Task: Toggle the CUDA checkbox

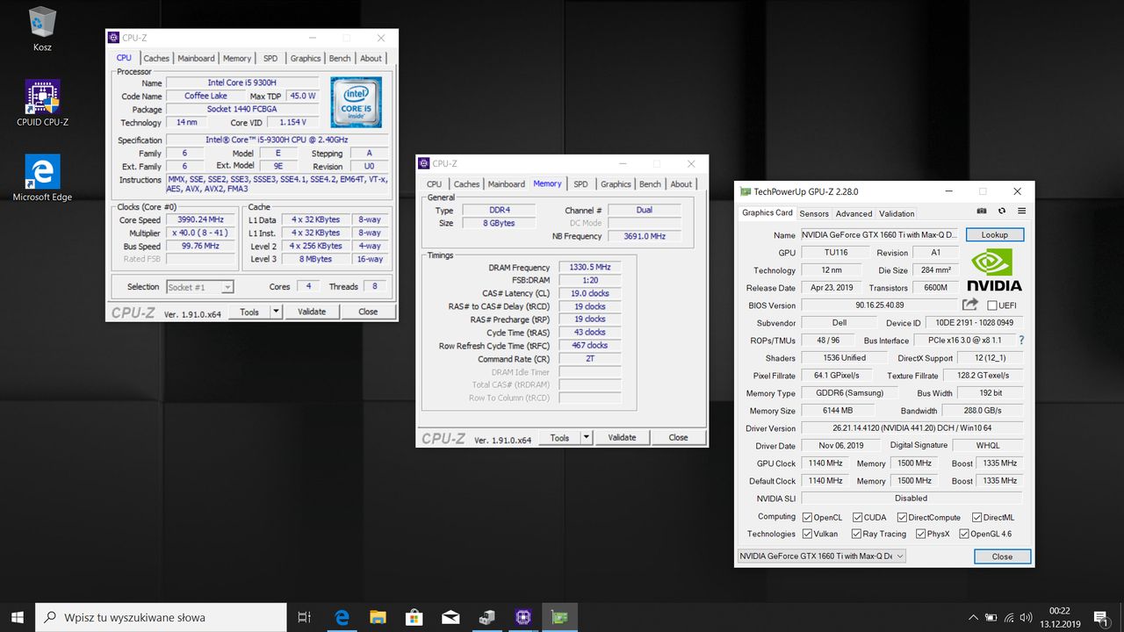Action: pyautogui.click(x=857, y=517)
